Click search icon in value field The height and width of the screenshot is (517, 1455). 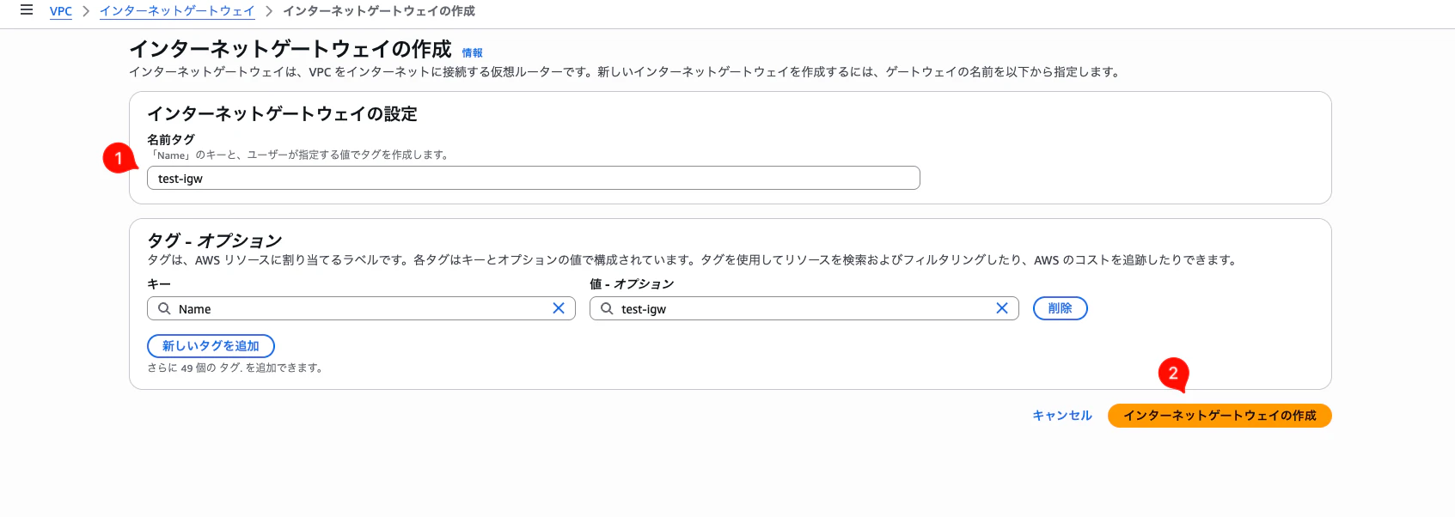tap(607, 308)
